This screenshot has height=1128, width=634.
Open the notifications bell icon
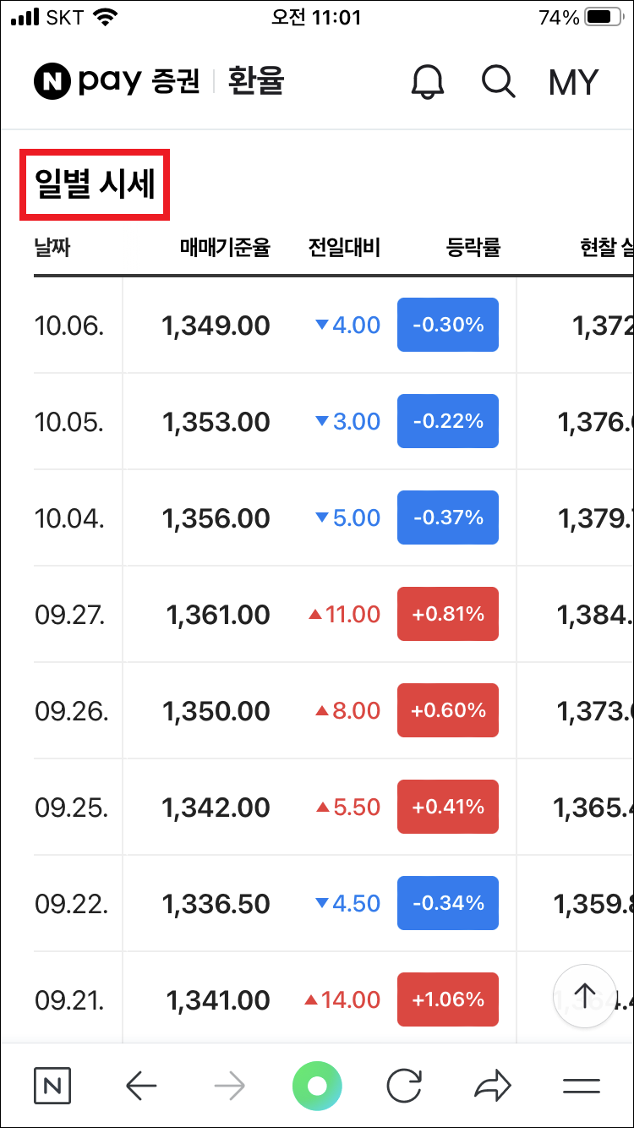[x=428, y=82]
